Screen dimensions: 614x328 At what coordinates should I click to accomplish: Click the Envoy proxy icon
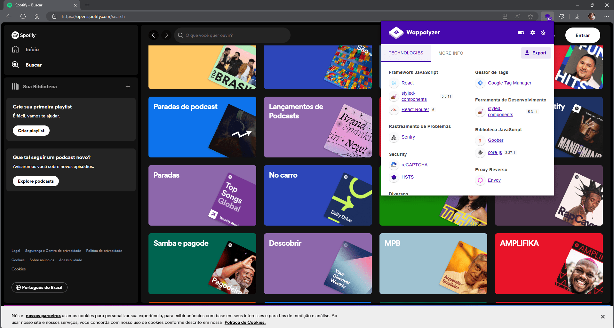click(x=480, y=180)
